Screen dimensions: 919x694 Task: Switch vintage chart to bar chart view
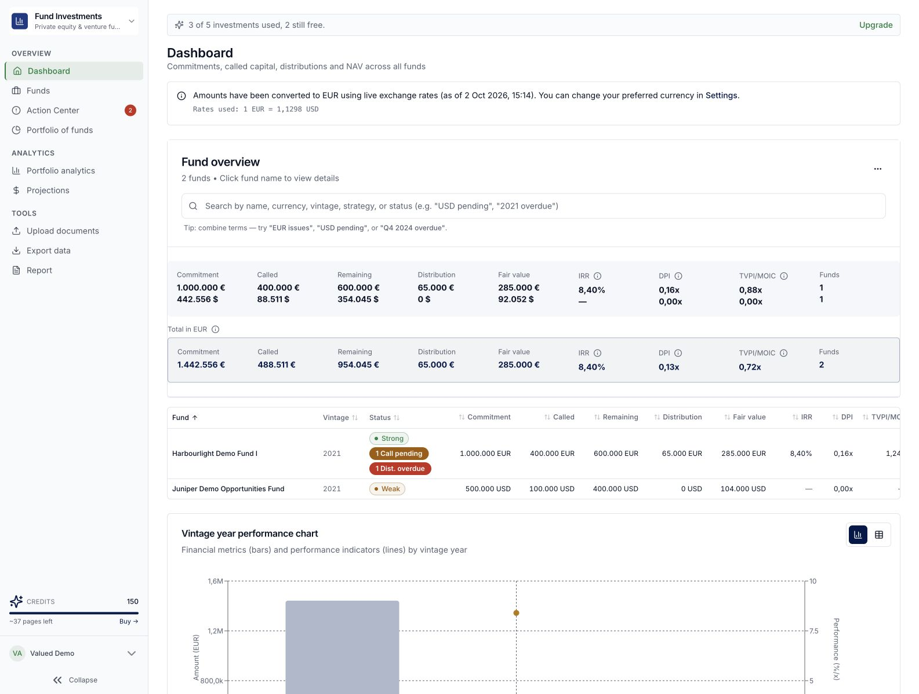(x=858, y=535)
